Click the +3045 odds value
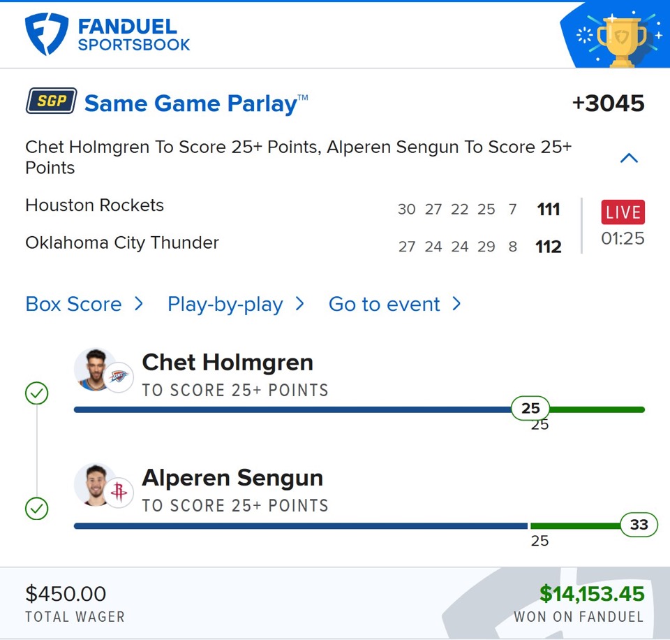670x640 pixels. (x=608, y=103)
